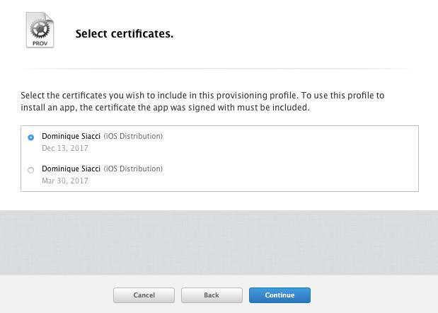Click the "PROV" text label on file icon
The height and width of the screenshot is (313, 438).
[40, 43]
